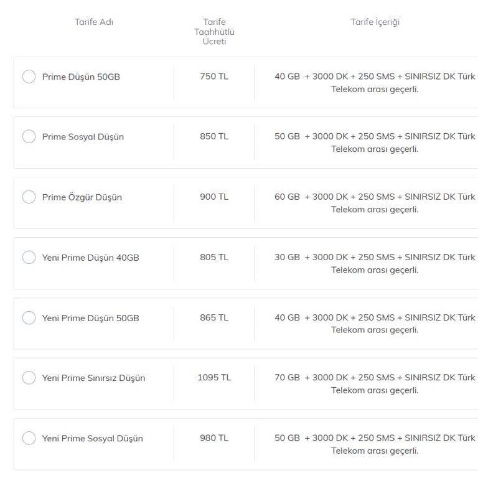Click the 70 GB tariff content description
Screen dimensions: 478x478
point(375,384)
